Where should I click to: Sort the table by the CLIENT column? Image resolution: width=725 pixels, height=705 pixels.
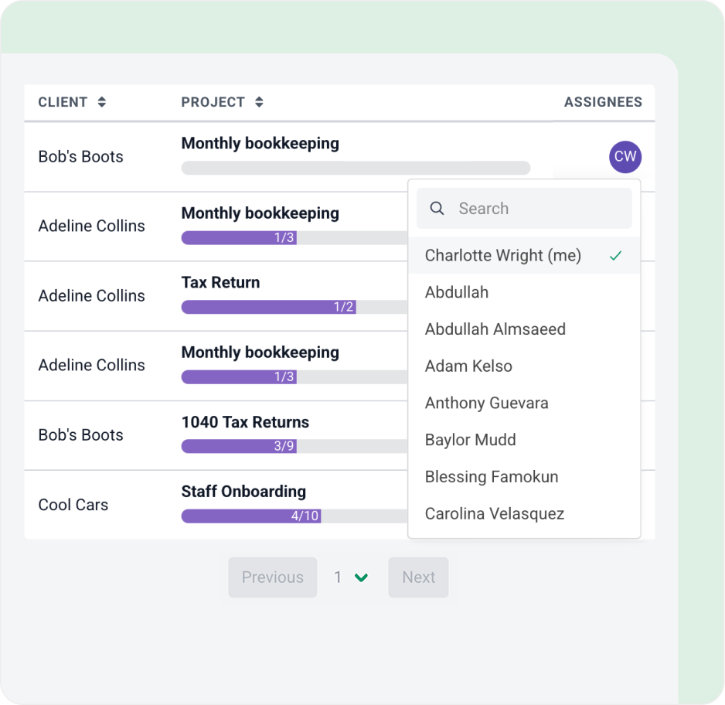pos(102,102)
